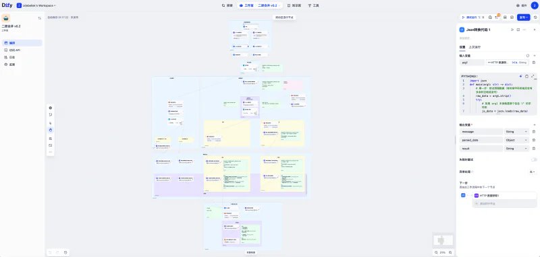Open the Plugins (插件) link
Viewport: 540px width, 257px height.
(x=522, y=5)
